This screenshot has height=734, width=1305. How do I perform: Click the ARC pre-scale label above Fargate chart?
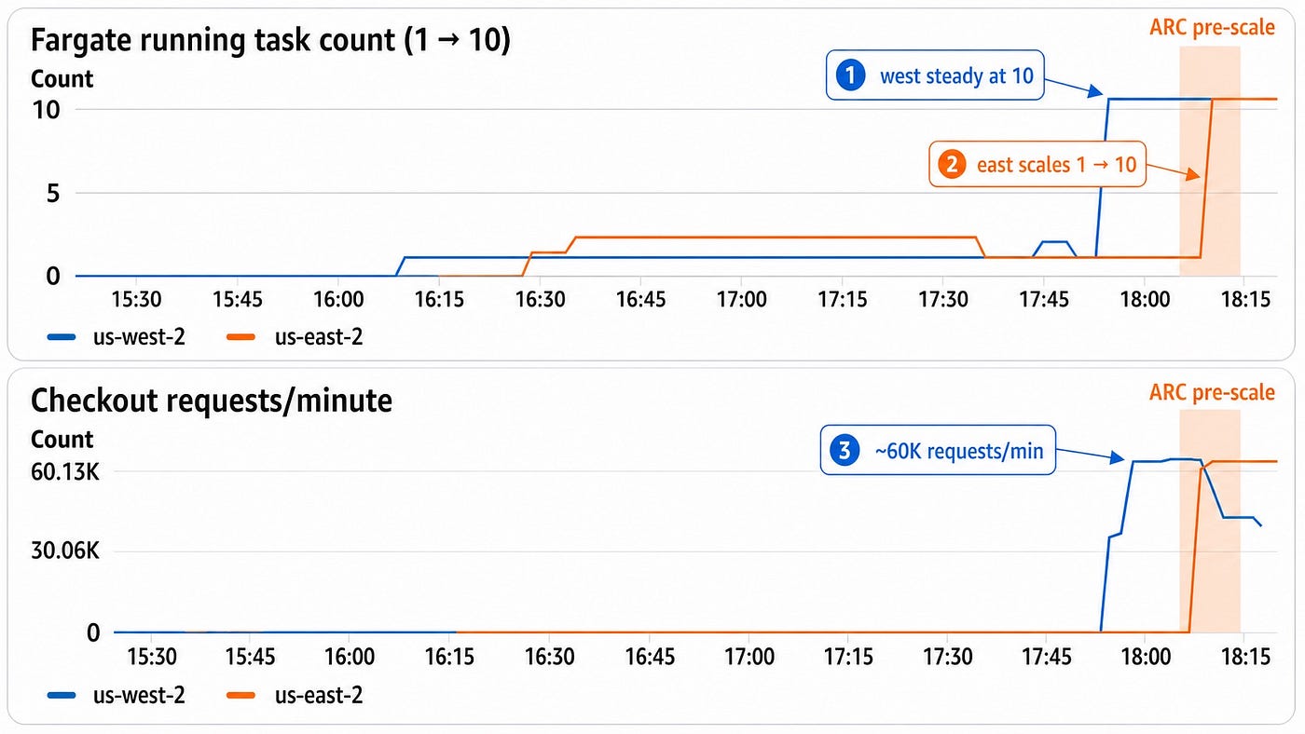1212,28
